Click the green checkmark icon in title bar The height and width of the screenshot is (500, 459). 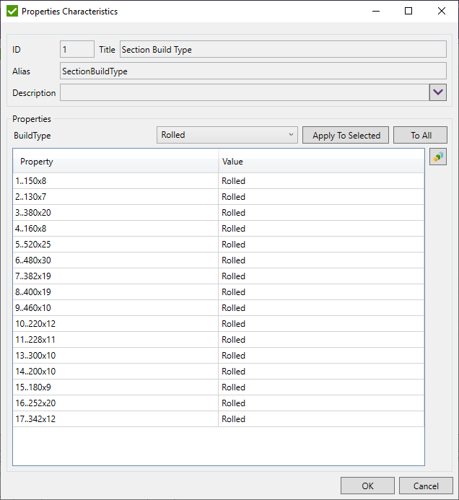[12, 12]
